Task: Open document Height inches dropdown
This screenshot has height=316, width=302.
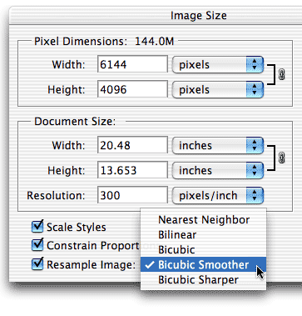Action: [218, 170]
